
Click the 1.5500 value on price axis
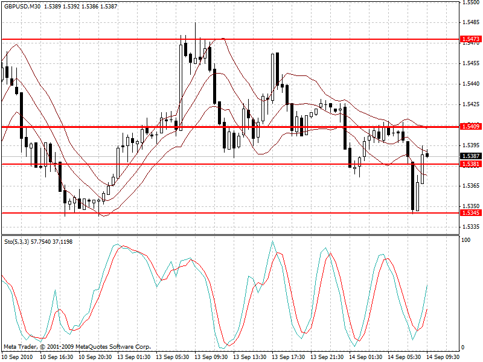(471, 3)
